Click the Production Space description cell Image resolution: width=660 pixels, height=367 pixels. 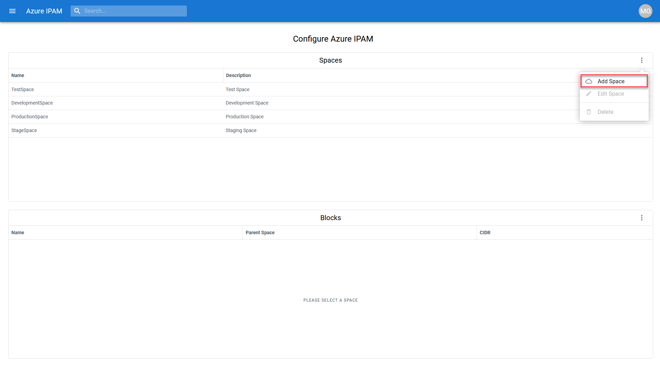244,117
